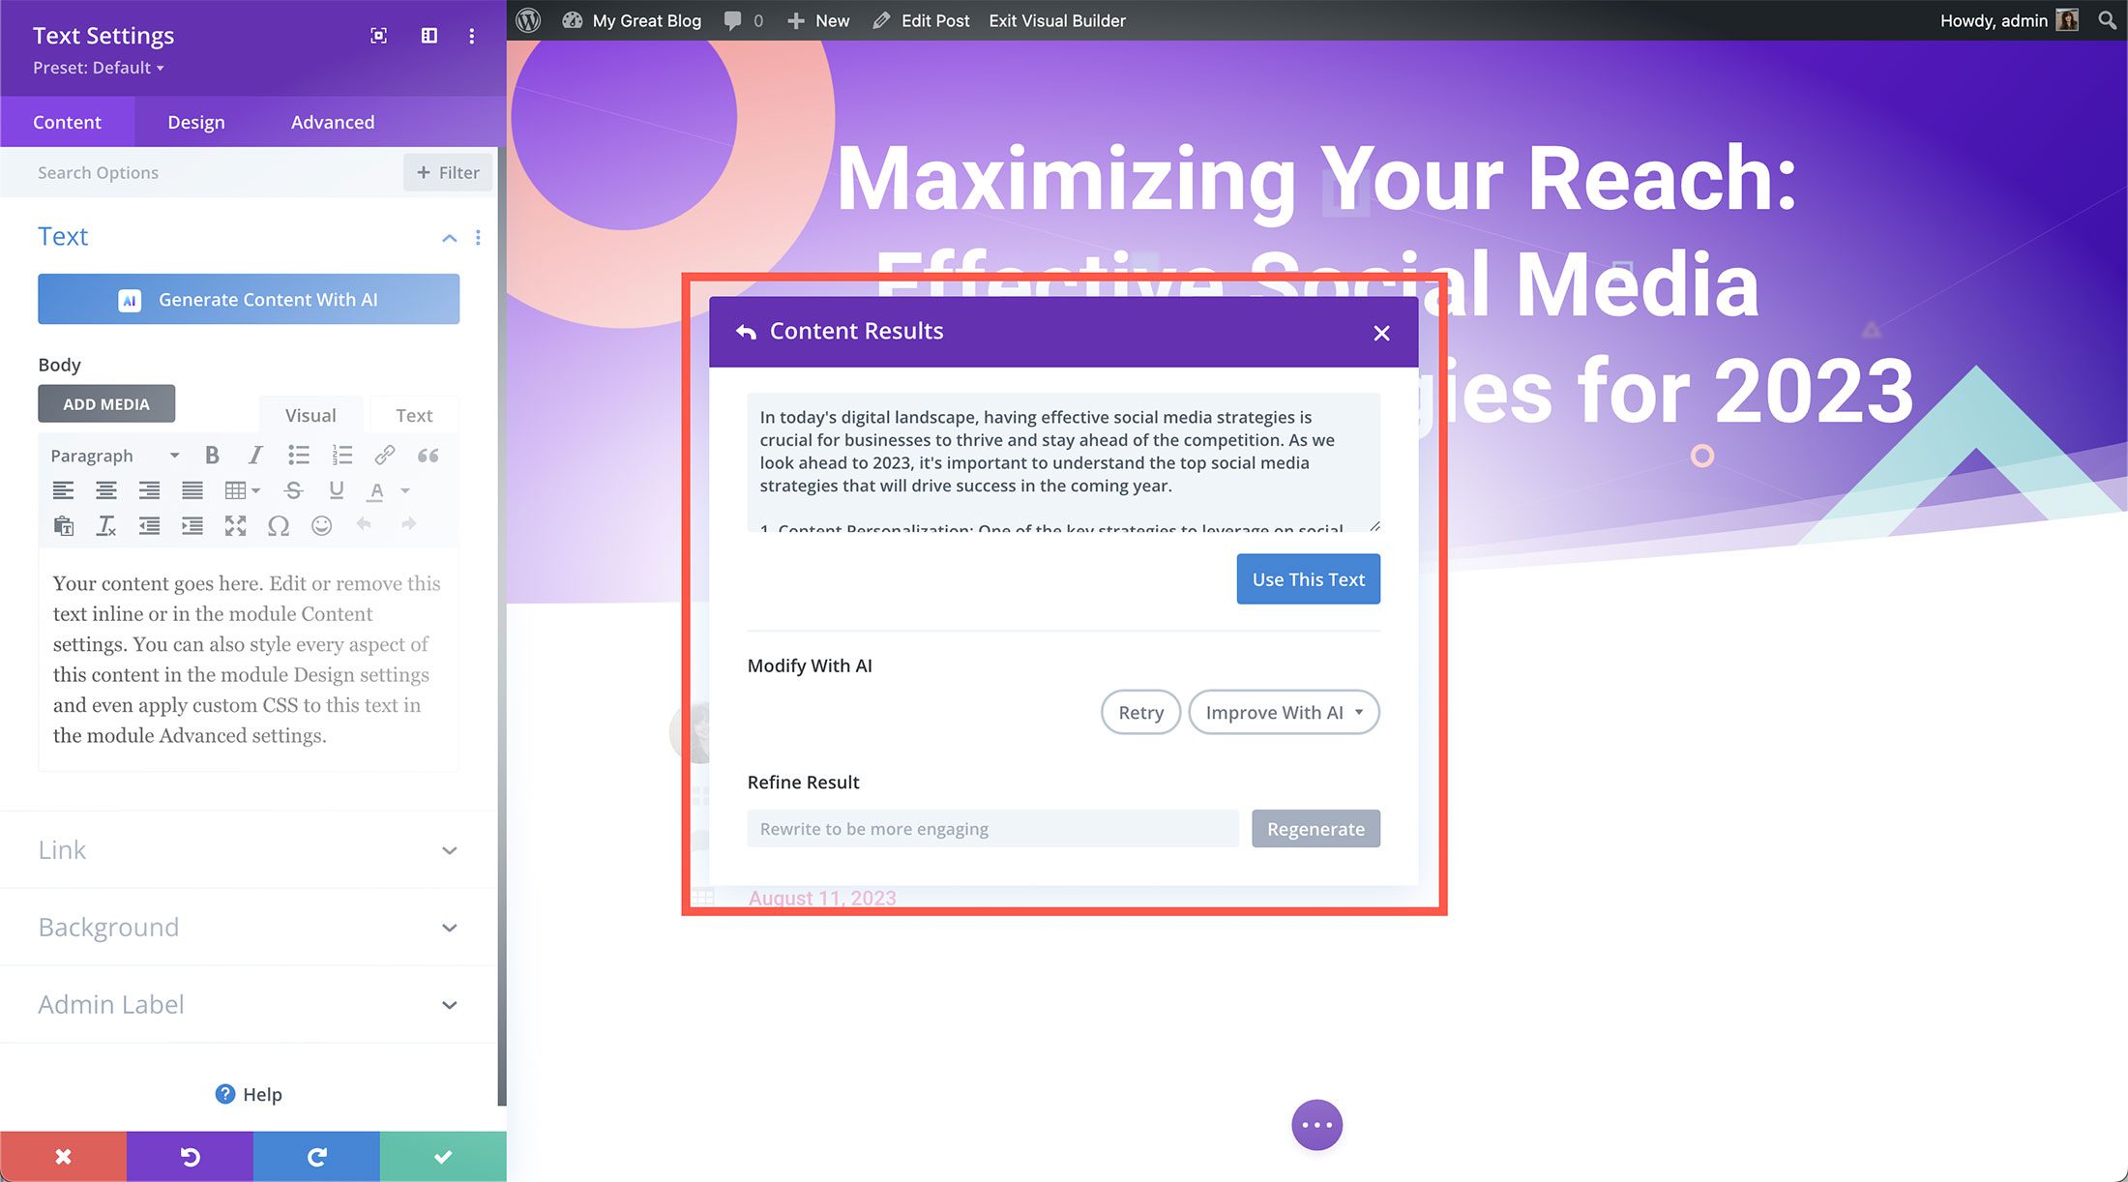Switch to Text editor mode
Screen dimensions: 2128x1182
(412, 413)
